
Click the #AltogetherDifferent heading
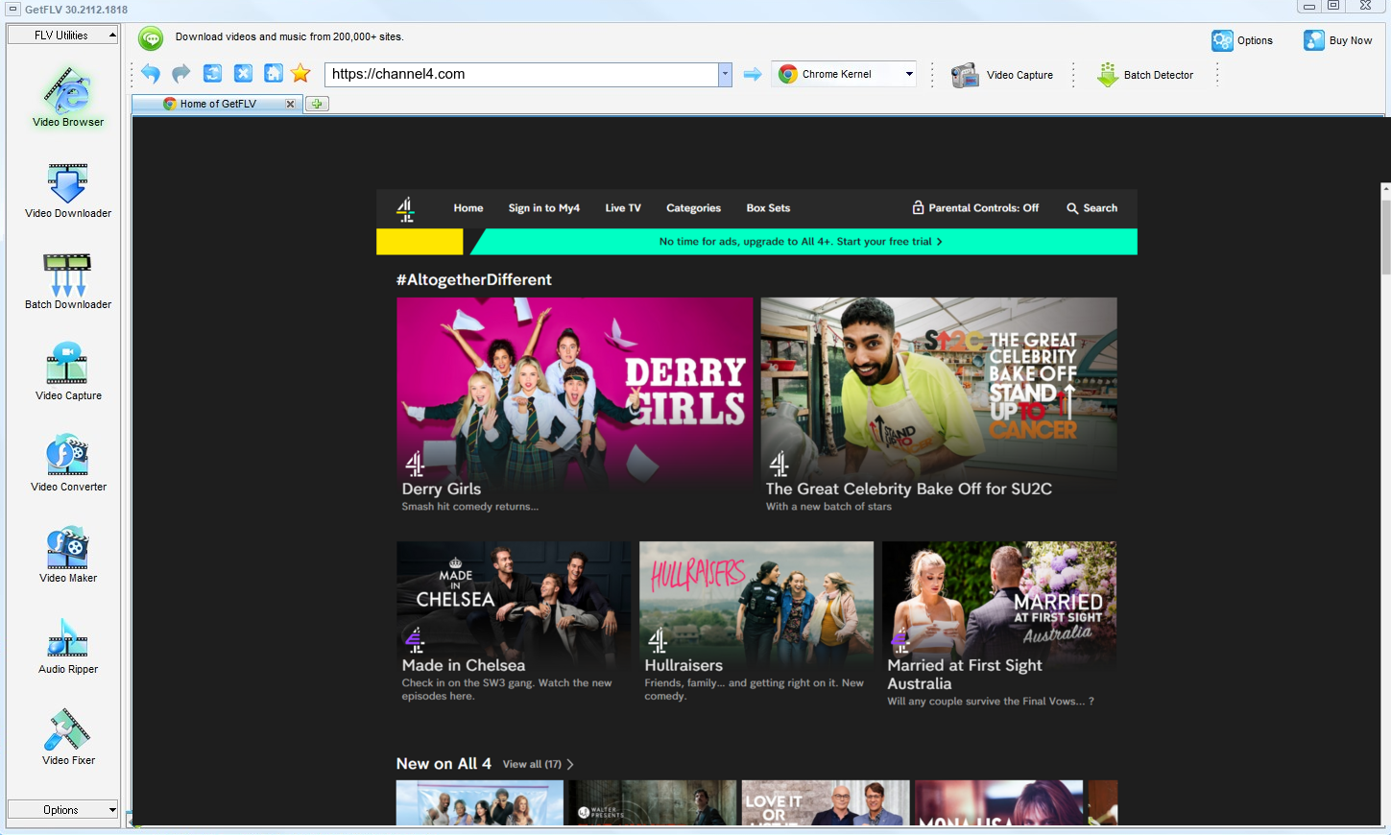(x=474, y=280)
